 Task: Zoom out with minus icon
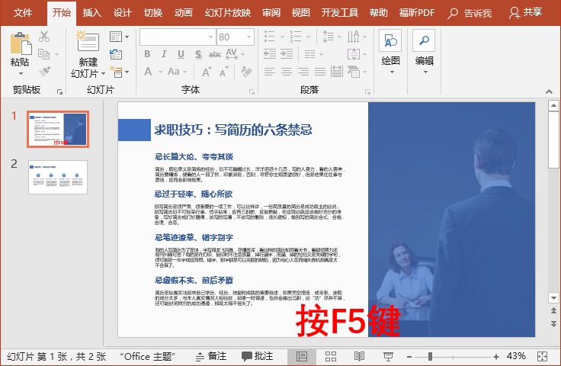tap(409, 357)
